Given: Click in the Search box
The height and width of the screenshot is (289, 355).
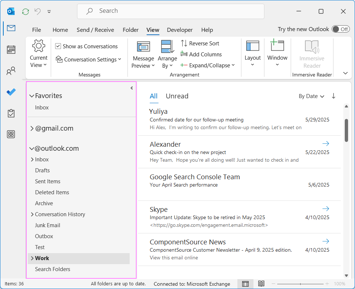Looking at the screenshot, I should click(171, 11).
